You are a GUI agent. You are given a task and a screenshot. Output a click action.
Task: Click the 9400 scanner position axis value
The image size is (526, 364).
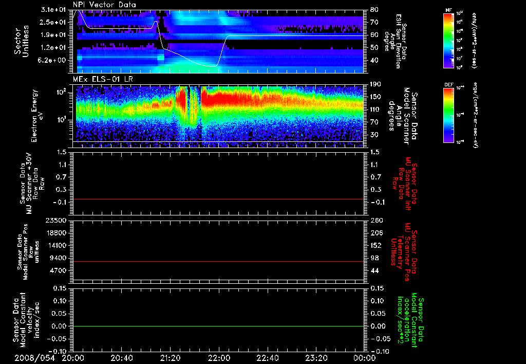click(x=58, y=258)
